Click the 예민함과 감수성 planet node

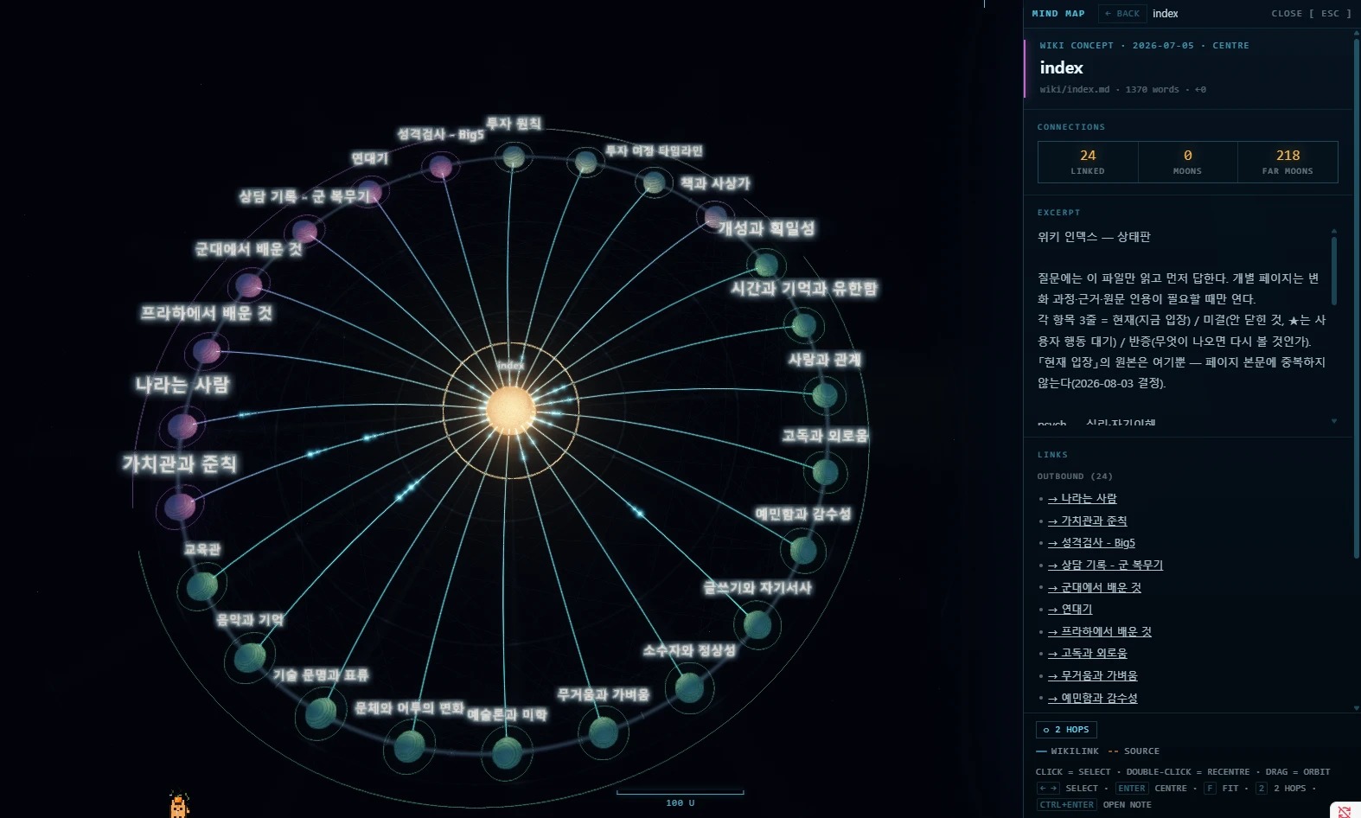tap(803, 550)
